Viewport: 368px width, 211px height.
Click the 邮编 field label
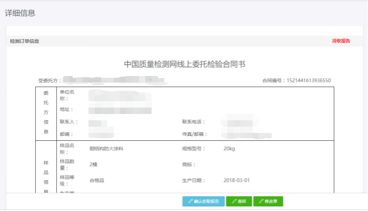[65, 135]
